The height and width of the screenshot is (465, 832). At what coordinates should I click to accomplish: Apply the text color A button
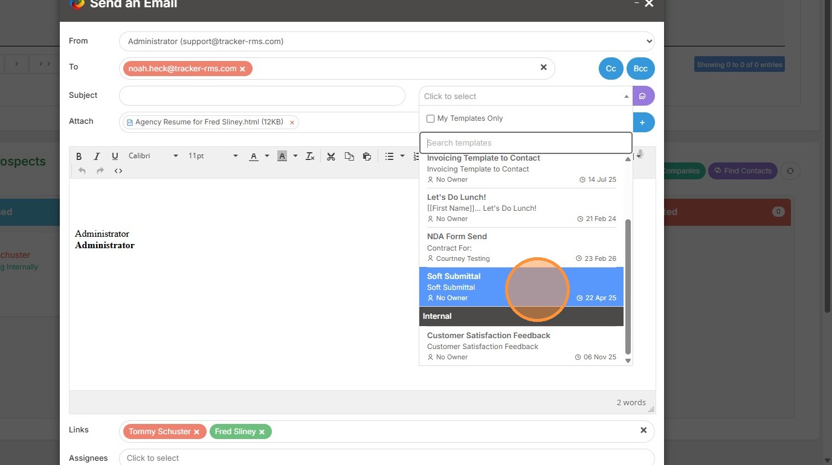254,156
